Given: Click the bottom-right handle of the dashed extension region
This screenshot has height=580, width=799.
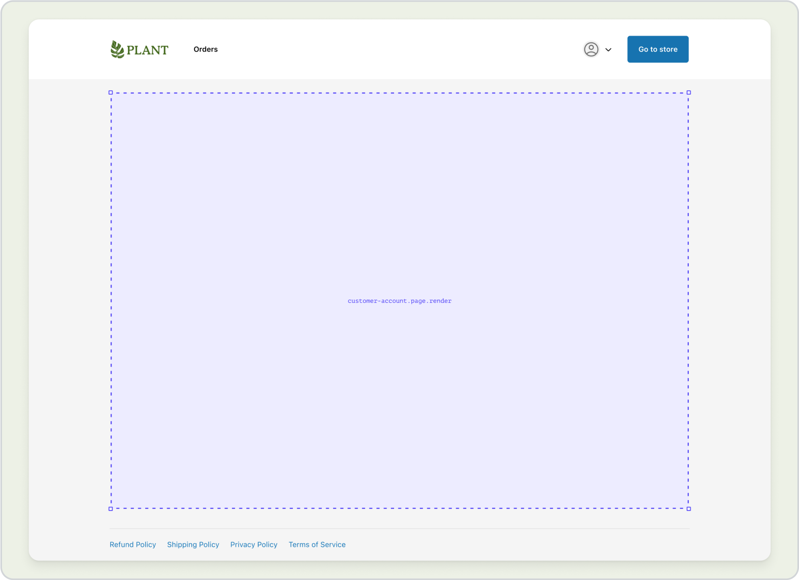Looking at the screenshot, I should 688,509.
